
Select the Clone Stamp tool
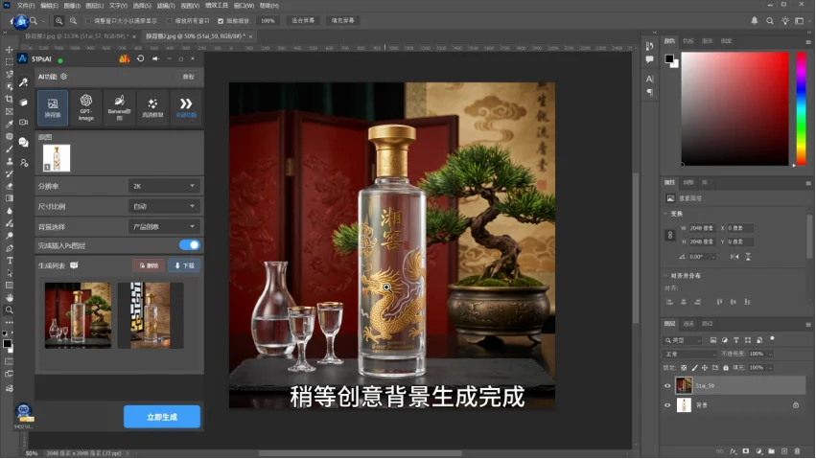[9, 161]
